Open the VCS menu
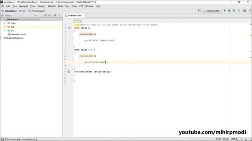Image resolution: width=252 pixels, height=141 pixels. 81,6
